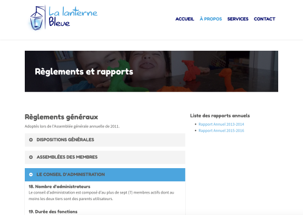Click the 'Liste des rapports annuels' heading

tap(220, 116)
